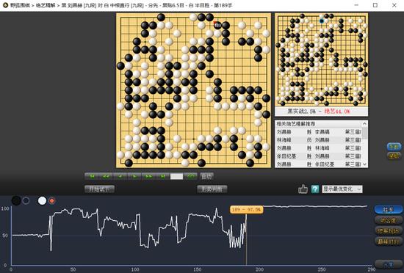This screenshot has height=273, width=404.
Task: Switch the chart to the 吻合度 tab
Action: 388,220
